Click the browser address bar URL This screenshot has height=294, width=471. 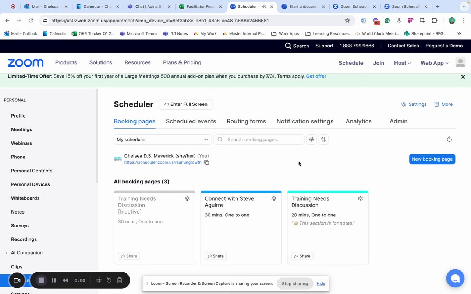click(x=160, y=21)
